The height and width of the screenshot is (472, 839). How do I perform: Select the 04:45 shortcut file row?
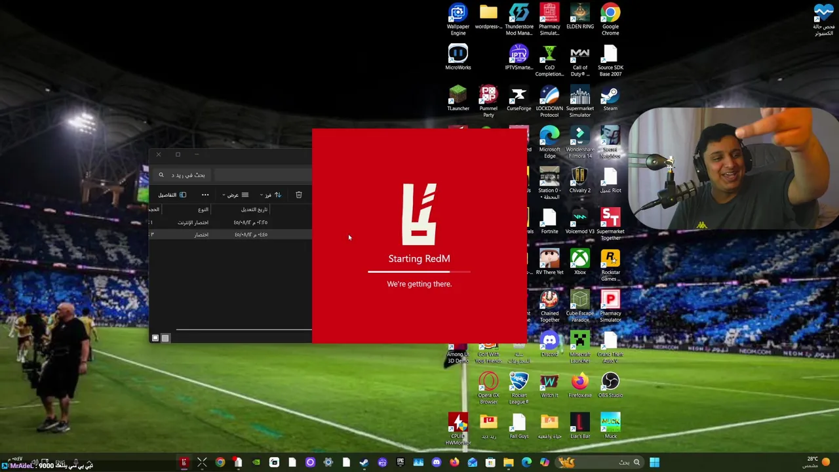point(231,235)
